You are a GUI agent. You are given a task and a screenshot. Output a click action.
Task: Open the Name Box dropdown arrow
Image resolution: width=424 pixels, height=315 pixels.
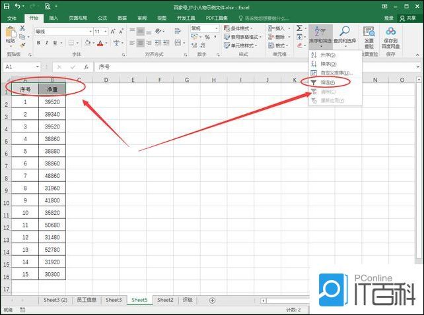click(38, 67)
